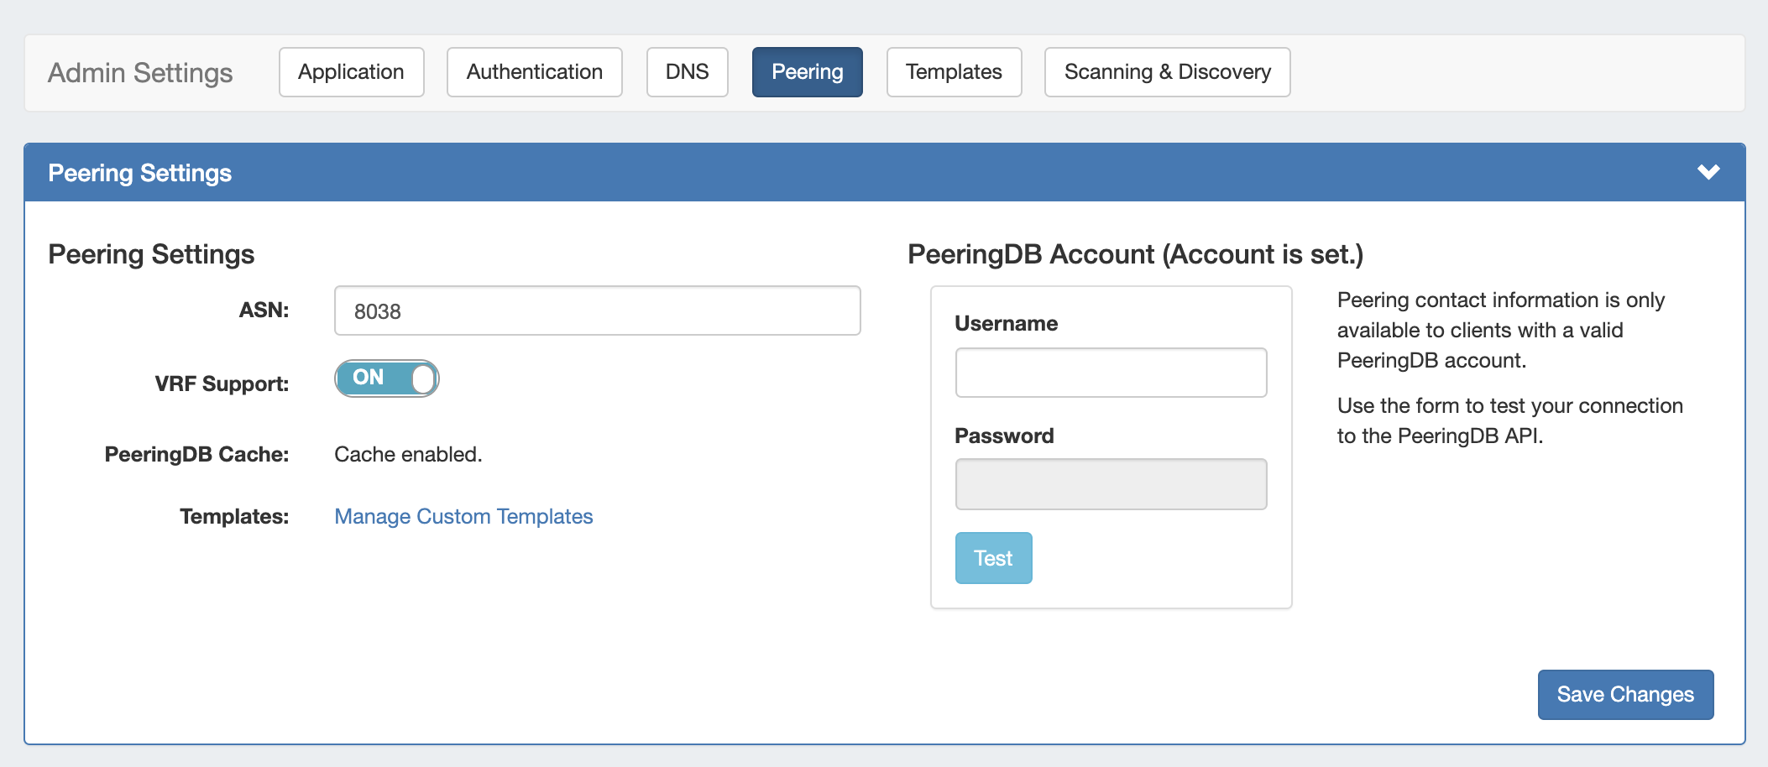This screenshot has height=767, width=1768.
Task: Click the blue Peering Settings header title
Action: pyautogui.click(x=139, y=173)
